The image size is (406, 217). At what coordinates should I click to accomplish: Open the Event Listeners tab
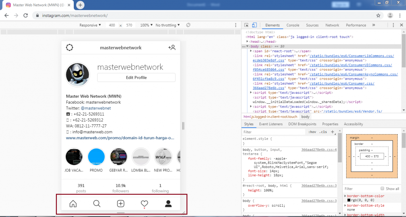[271, 124]
